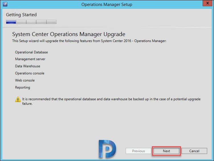The width and height of the screenshot is (214, 161).
Task: Select the 'Web console' feature text
Action: click(25, 80)
